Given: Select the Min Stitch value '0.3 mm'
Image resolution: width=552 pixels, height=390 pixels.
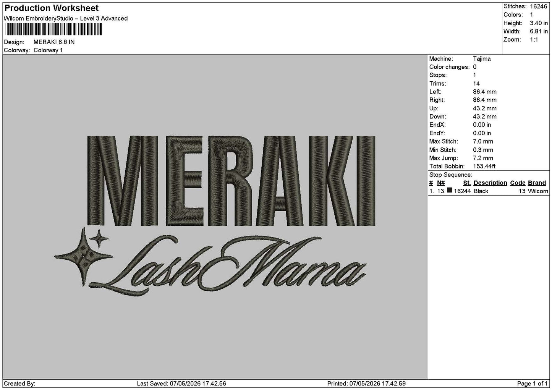Looking at the screenshot, I should tap(483, 150).
